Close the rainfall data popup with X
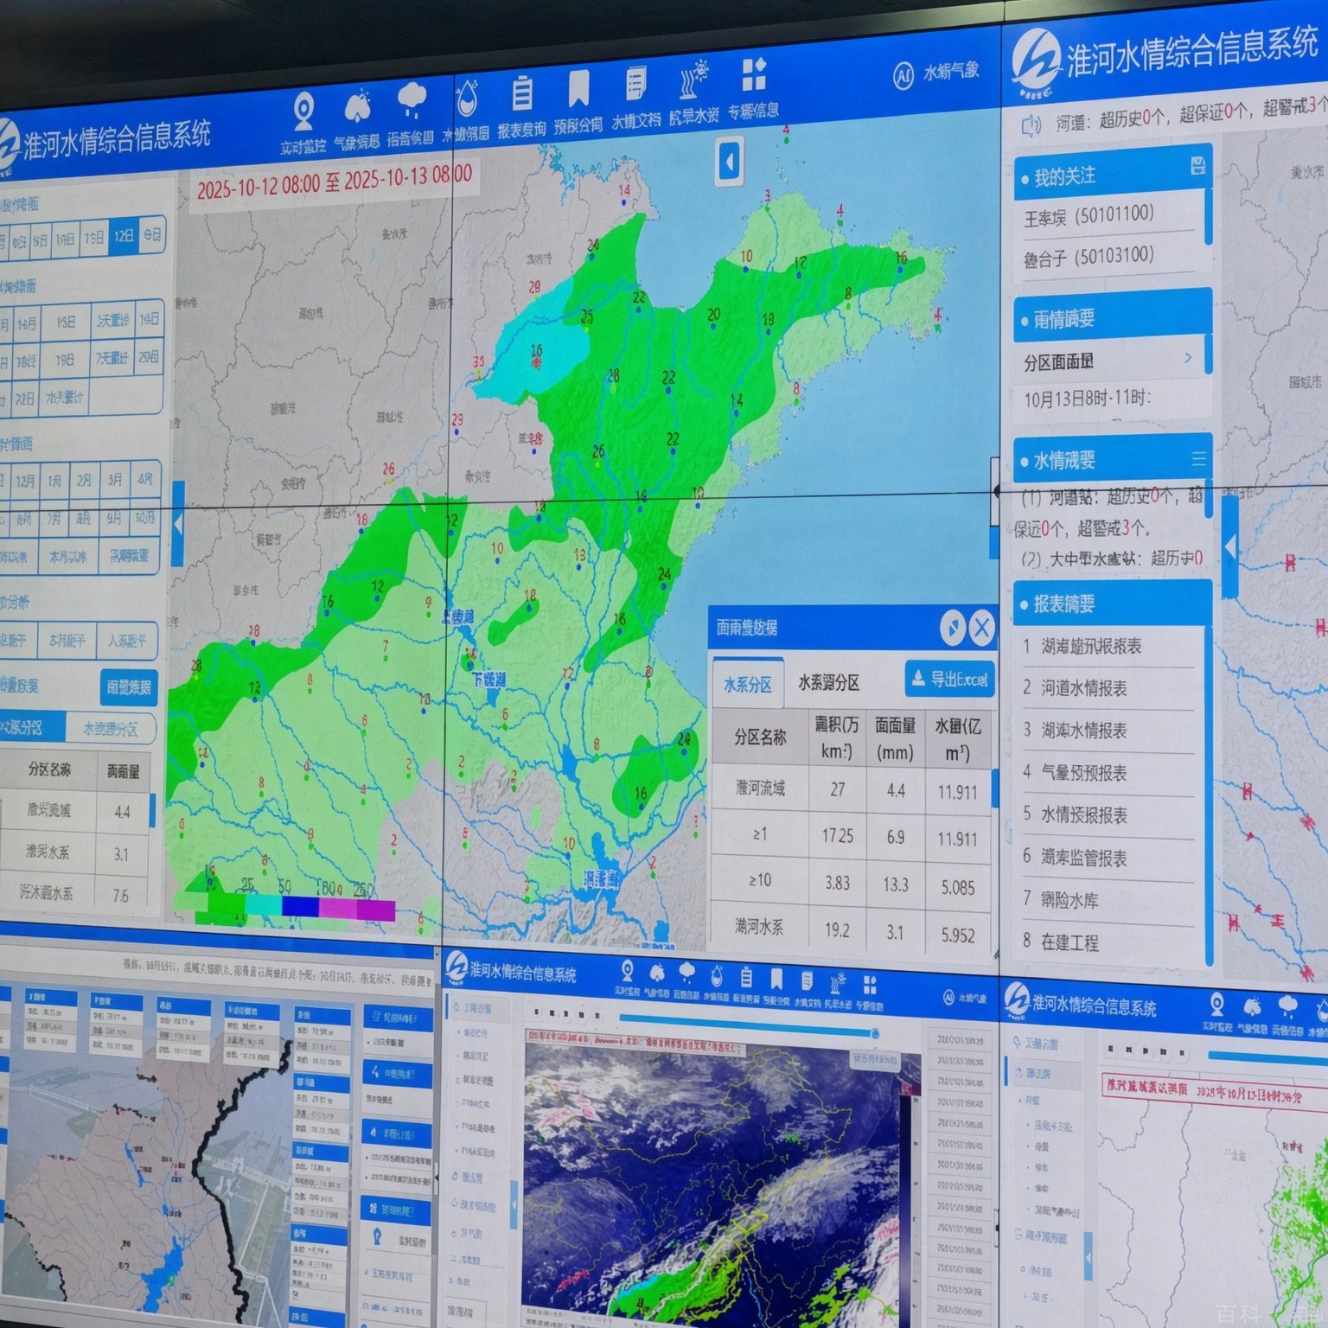 tap(982, 627)
